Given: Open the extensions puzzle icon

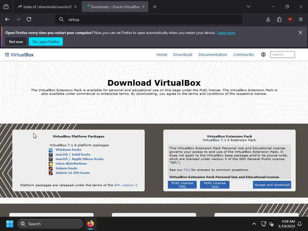Looking at the screenshot, I should [x=279, y=19].
